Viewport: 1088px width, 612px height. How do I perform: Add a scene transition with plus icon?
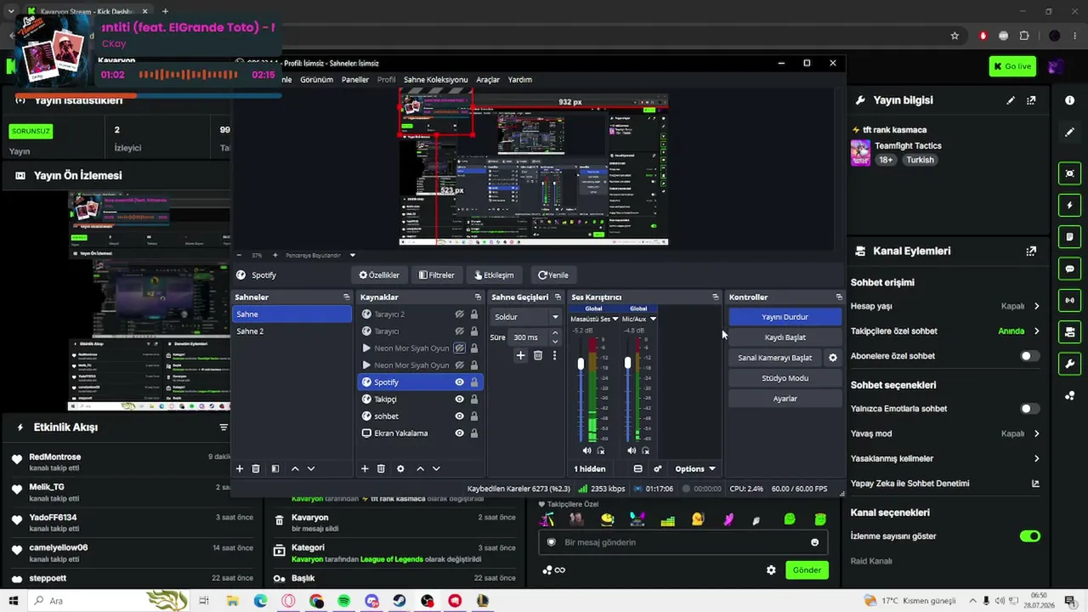coord(521,355)
